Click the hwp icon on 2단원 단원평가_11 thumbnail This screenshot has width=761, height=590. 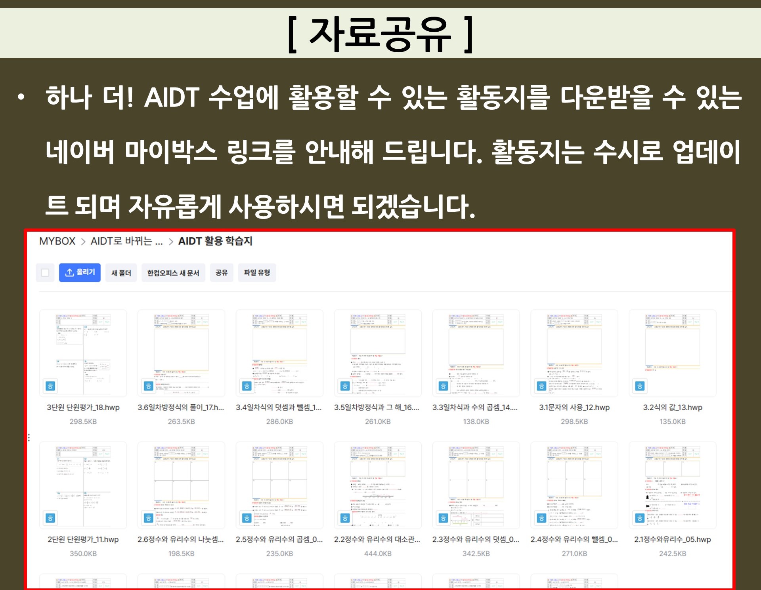(50, 518)
